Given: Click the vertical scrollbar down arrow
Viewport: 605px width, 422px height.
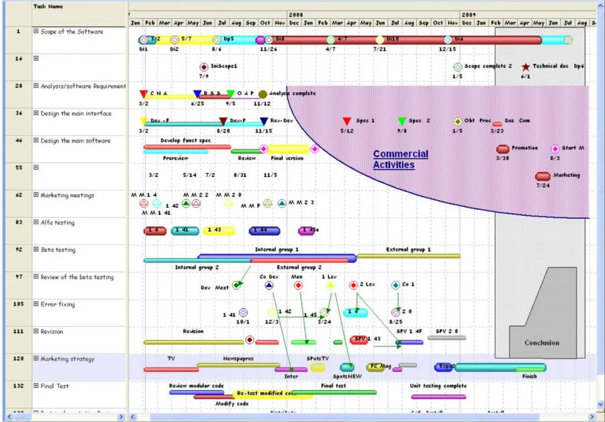Looking at the screenshot, I should coord(601,404).
